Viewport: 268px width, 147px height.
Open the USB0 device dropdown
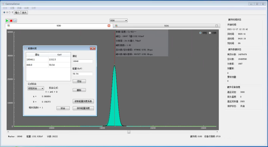pyautogui.click(x=119, y=20)
